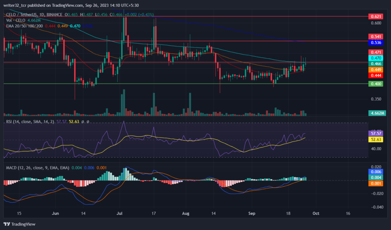Select the purple 57.57 RSI label
This screenshot has width=391, height=230.
pos(376,133)
